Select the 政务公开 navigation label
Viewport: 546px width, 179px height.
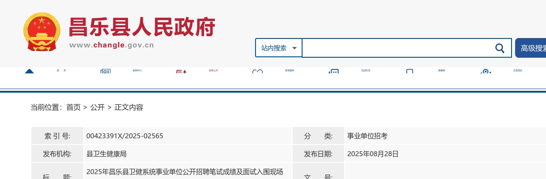point(213,71)
